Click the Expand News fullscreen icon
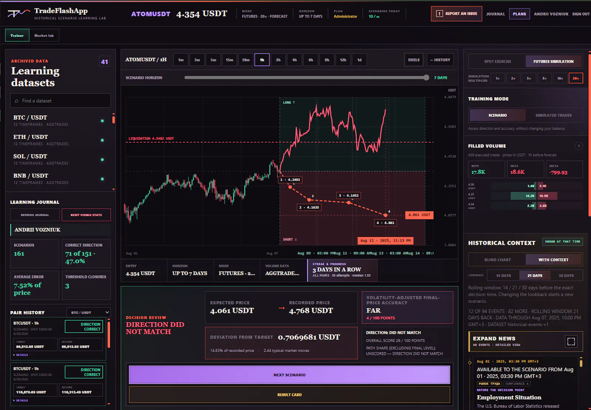The image size is (591, 410). click(x=571, y=341)
